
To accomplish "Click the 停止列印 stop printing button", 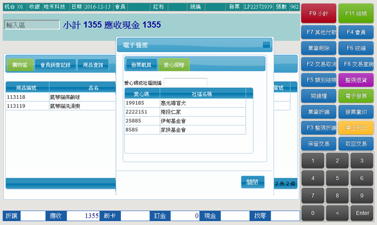I will (356, 127).
